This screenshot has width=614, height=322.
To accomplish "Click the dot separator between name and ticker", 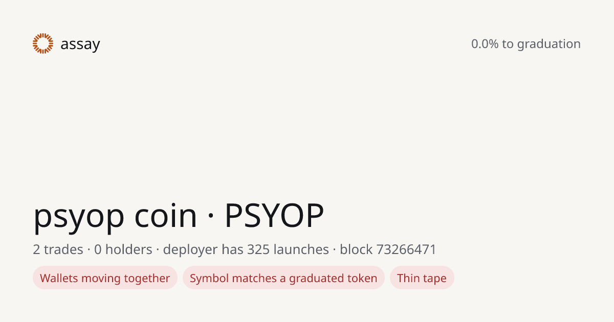I will pyautogui.click(x=211, y=216).
